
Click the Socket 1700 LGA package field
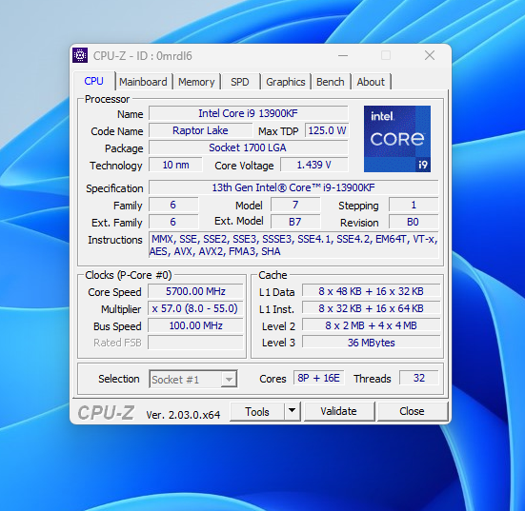(248, 147)
